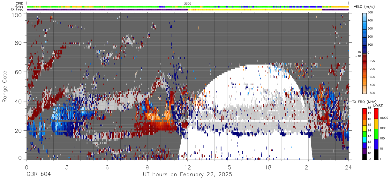
Task: Click the black 9–10 MHz TX frequency swatch
Action: 364,156
